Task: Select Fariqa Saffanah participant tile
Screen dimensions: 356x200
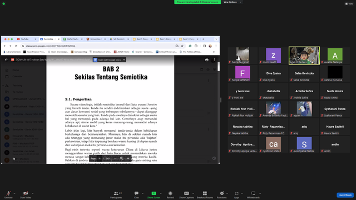Action: coord(243,73)
